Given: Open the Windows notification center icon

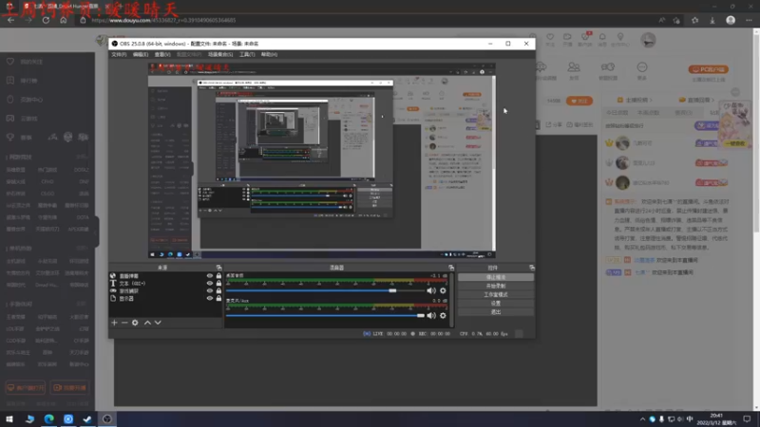Looking at the screenshot, I should (x=747, y=418).
